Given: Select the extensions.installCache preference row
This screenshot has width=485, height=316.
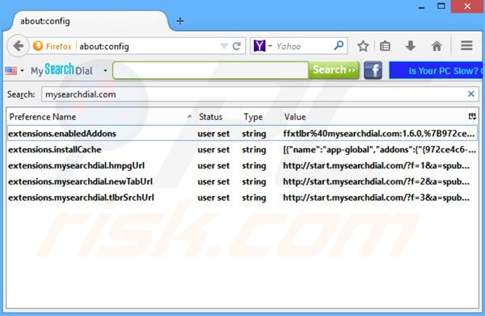Looking at the screenshot, I should [x=242, y=150].
